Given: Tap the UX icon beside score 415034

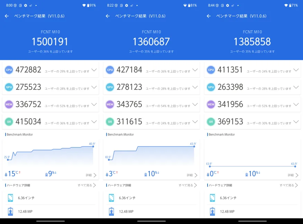Looking at the screenshot, I should point(9,122).
